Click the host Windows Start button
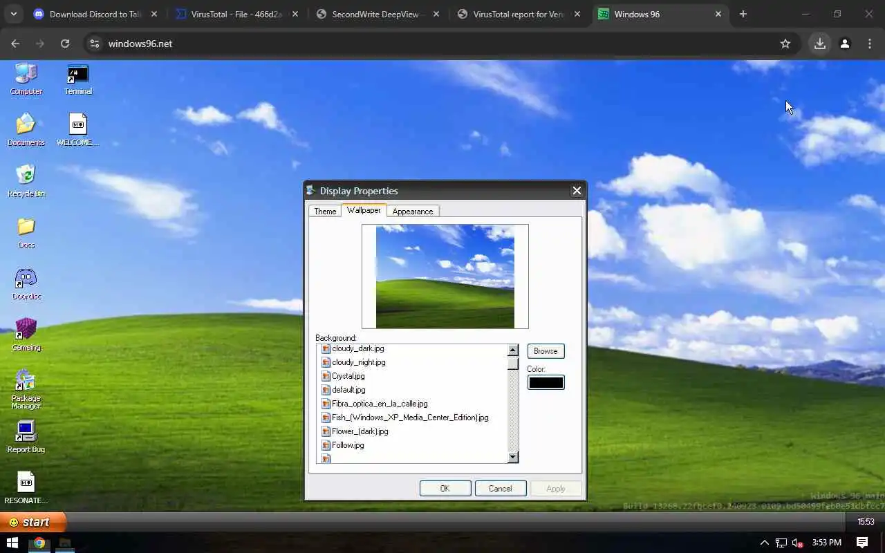Image resolution: width=885 pixels, height=553 pixels. click(12, 543)
